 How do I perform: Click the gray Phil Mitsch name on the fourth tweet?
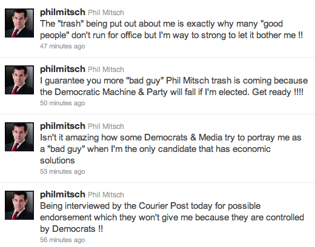[106, 195]
